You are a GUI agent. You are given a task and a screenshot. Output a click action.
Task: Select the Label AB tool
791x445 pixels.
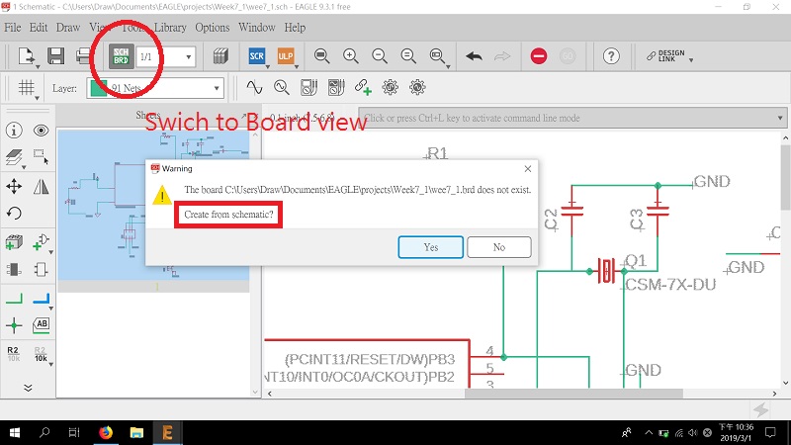(x=41, y=325)
